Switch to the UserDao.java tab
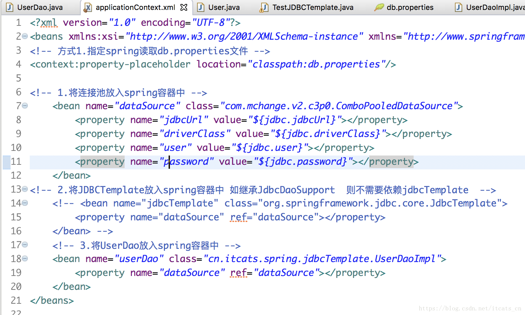Viewport: 525px width, 315px height. (40, 7)
